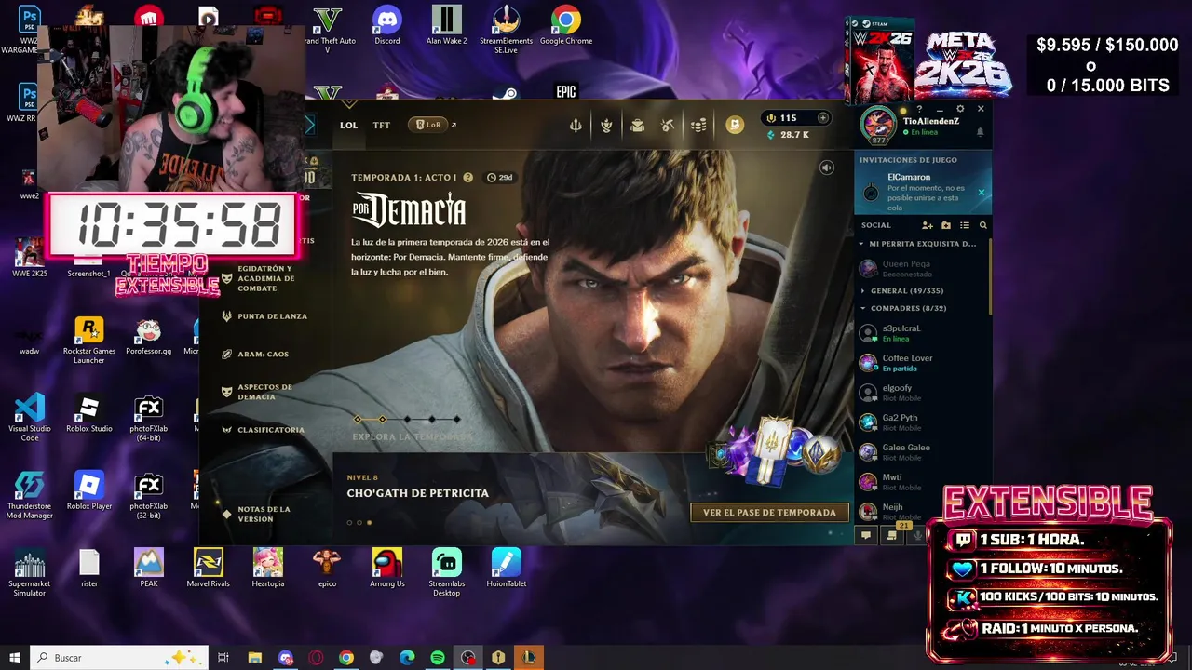Open the notifications bell under profile
The width and height of the screenshot is (1192, 670).
tap(980, 133)
